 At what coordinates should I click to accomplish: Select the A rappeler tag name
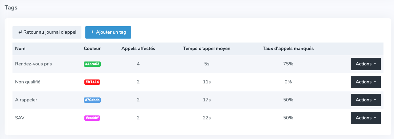tap(26, 100)
